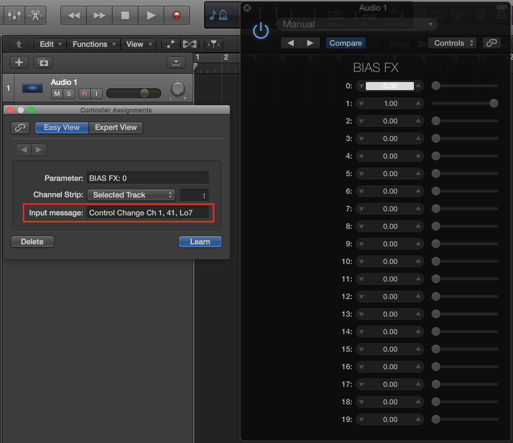Open the Channel Strip Selected Track dropdown
Viewport: 513px width, 443px height.
(x=131, y=195)
